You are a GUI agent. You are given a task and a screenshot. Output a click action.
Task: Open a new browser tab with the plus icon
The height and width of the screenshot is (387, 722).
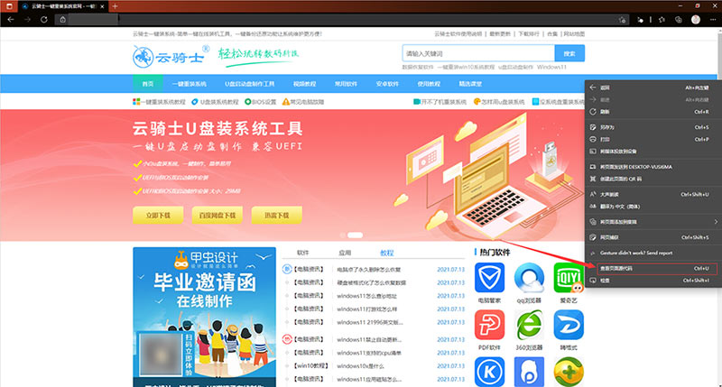115,6
